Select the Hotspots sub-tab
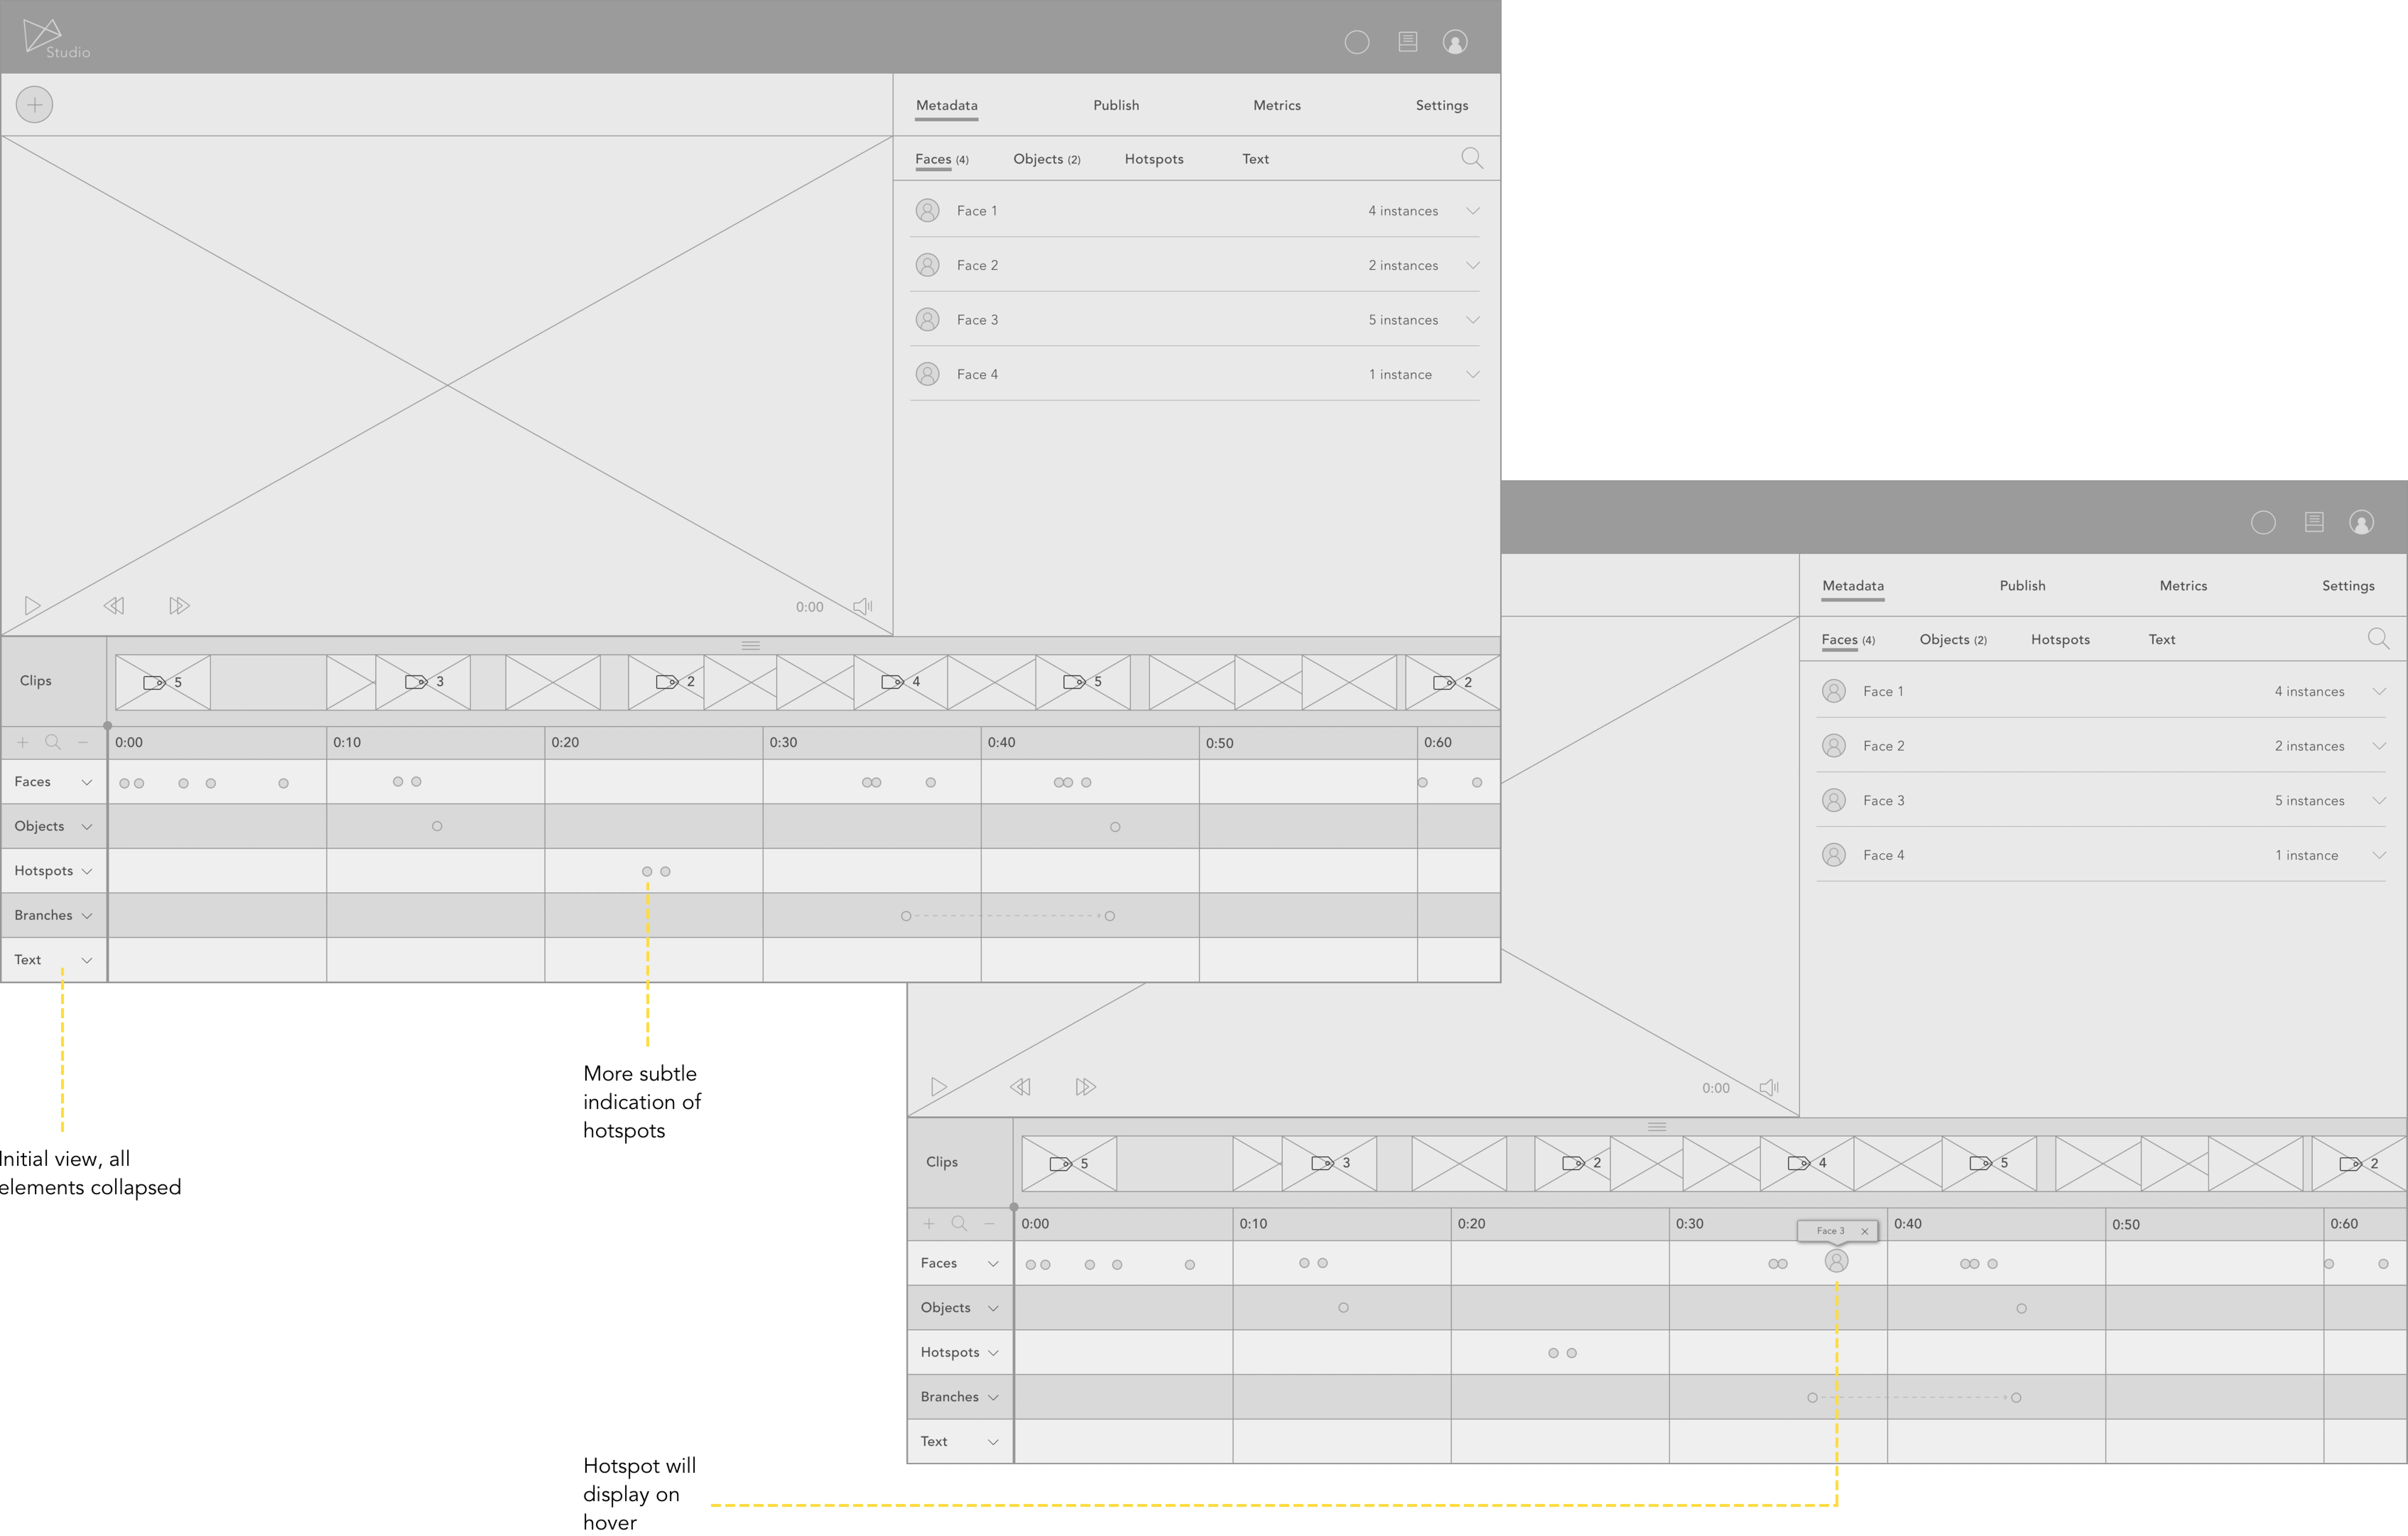This screenshot has height=1536, width=2408. (1154, 159)
